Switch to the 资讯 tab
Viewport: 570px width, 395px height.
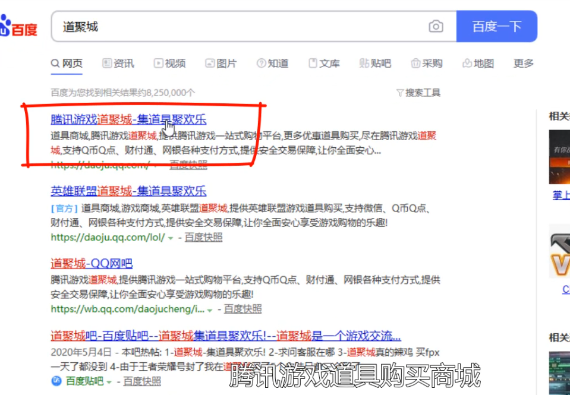(118, 63)
